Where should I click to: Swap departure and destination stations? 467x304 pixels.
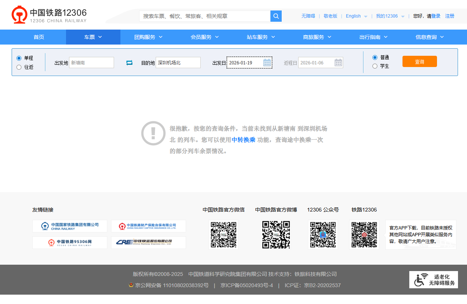click(x=129, y=63)
